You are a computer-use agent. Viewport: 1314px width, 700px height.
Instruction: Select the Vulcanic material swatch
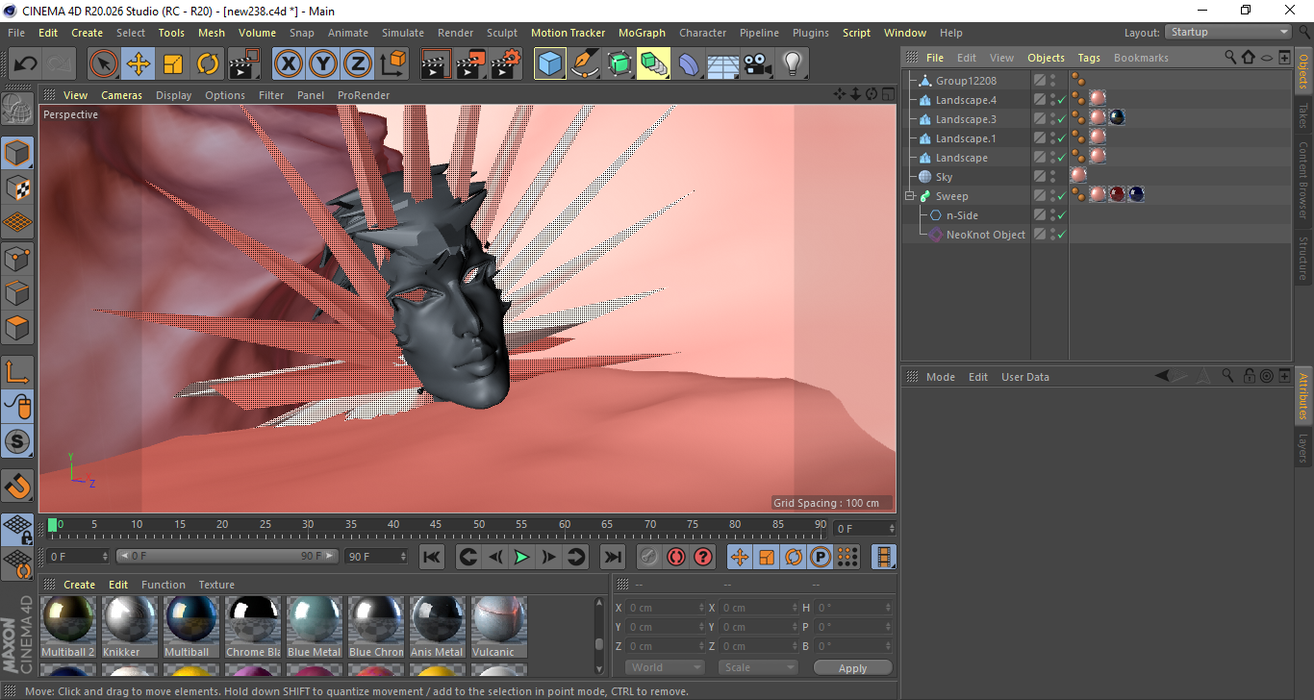[x=499, y=627]
